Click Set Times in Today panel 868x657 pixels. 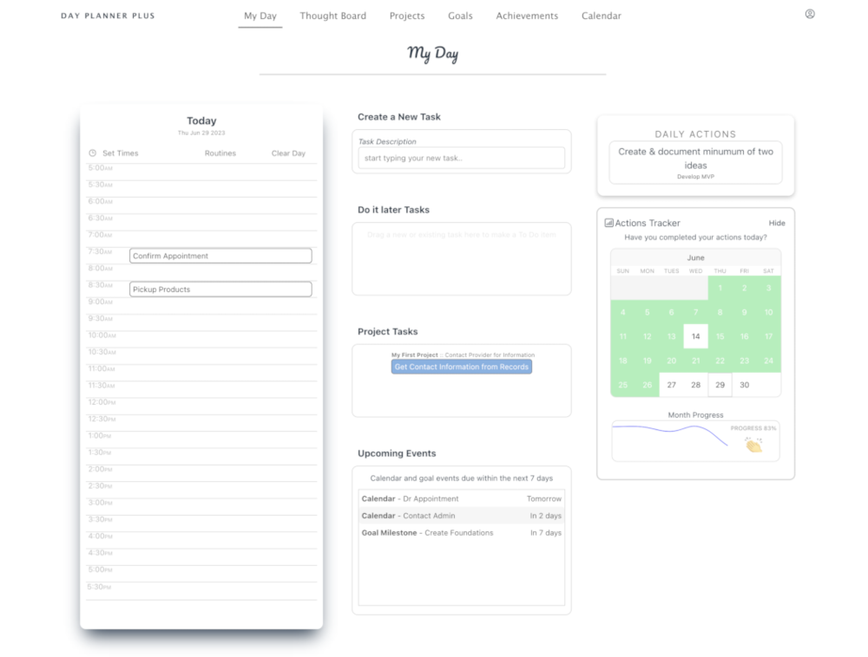(120, 153)
